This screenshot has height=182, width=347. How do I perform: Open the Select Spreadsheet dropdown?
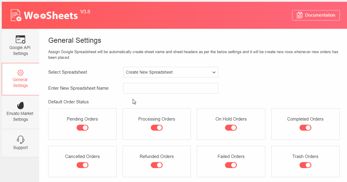point(171,72)
